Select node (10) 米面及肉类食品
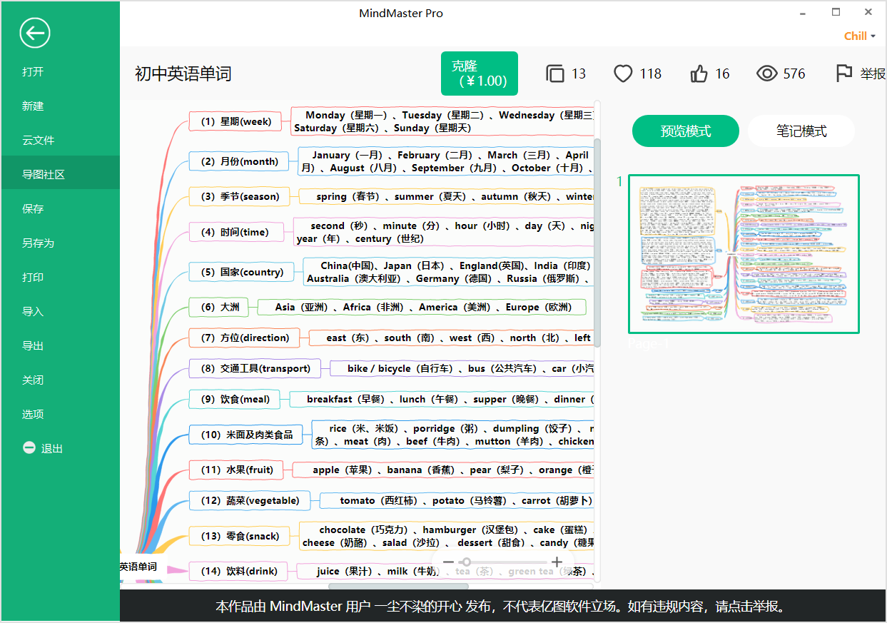 coord(246,435)
